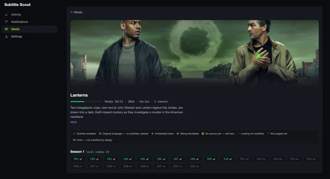Click the Subtitle Scout app title

[x=17, y=5]
